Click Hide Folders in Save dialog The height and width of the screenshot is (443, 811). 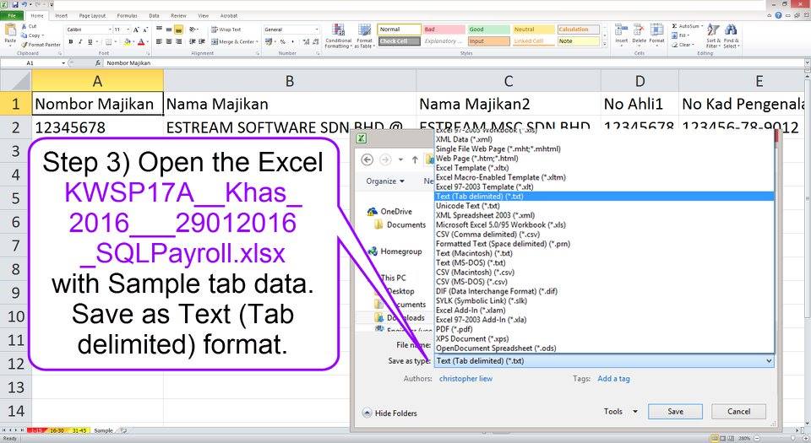(389, 413)
